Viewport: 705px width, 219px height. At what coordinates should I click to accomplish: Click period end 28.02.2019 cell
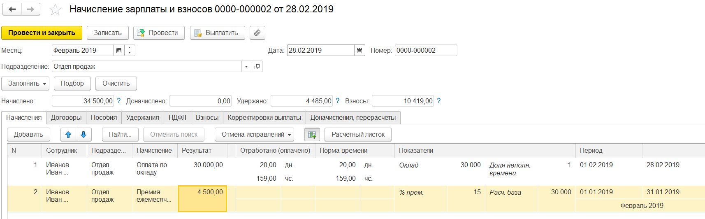coord(673,165)
